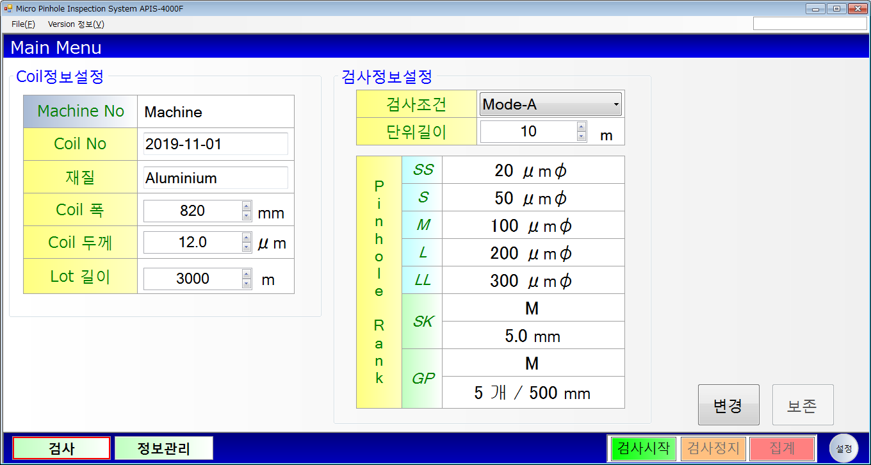Switch to the 정보관리 tab
The width and height of the screenshot is (871, 465).
coord(164,448)
